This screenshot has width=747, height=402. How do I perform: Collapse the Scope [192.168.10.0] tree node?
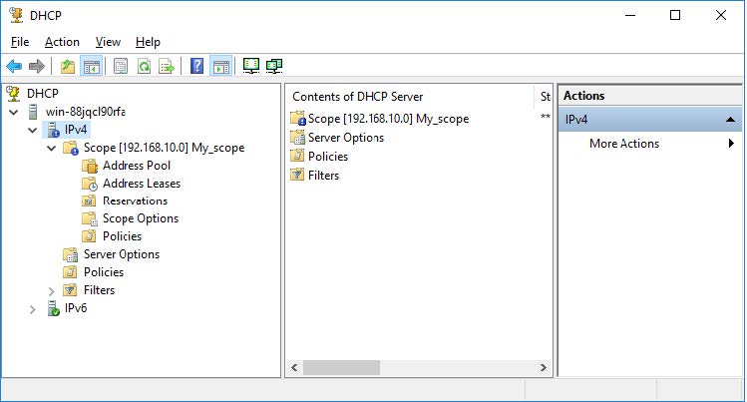click(52, 148)
